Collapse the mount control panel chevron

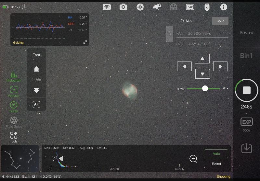click(x=169, y=34)
